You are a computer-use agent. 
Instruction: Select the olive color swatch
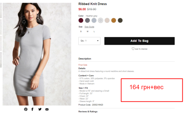click(120, 20)
